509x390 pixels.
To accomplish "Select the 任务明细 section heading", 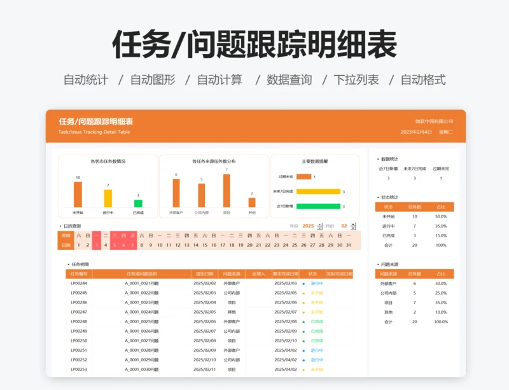I will (80, 264).
